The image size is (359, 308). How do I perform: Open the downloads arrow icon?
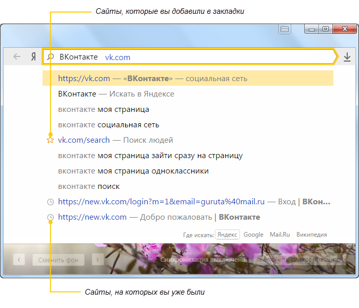click(347, 57)
